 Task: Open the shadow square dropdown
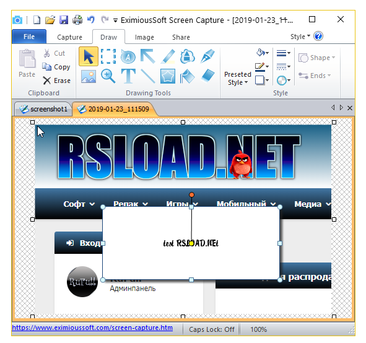262,80
